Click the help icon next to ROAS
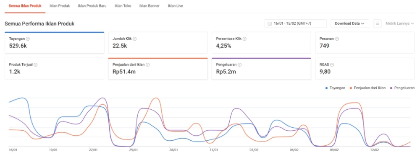 tap(333, 64)
